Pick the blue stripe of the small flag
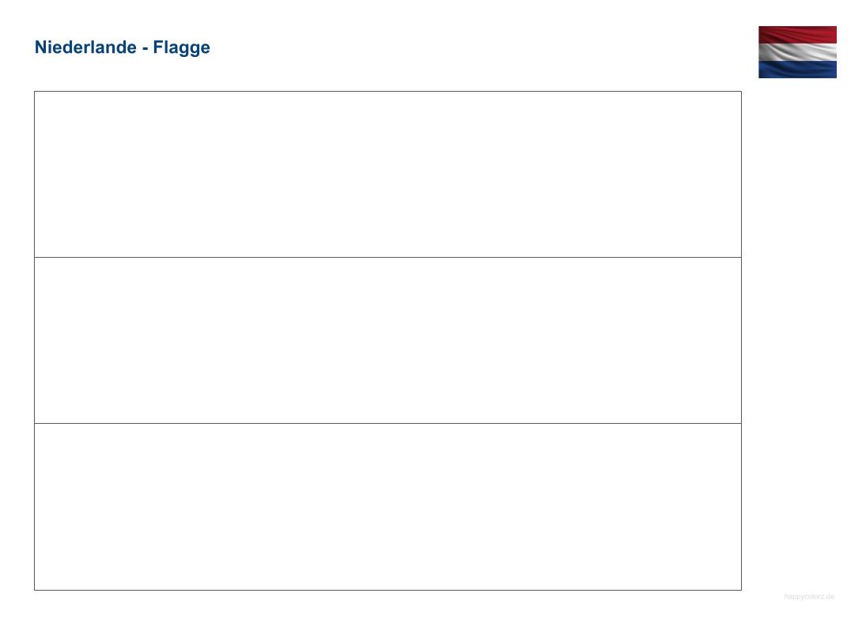The width and height of the screenshot is (866, 627). [797, 70]
